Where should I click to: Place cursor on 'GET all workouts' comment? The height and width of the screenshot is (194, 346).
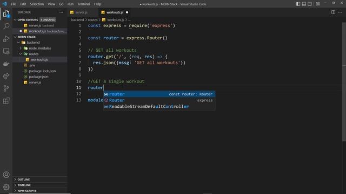coord(112,50)
